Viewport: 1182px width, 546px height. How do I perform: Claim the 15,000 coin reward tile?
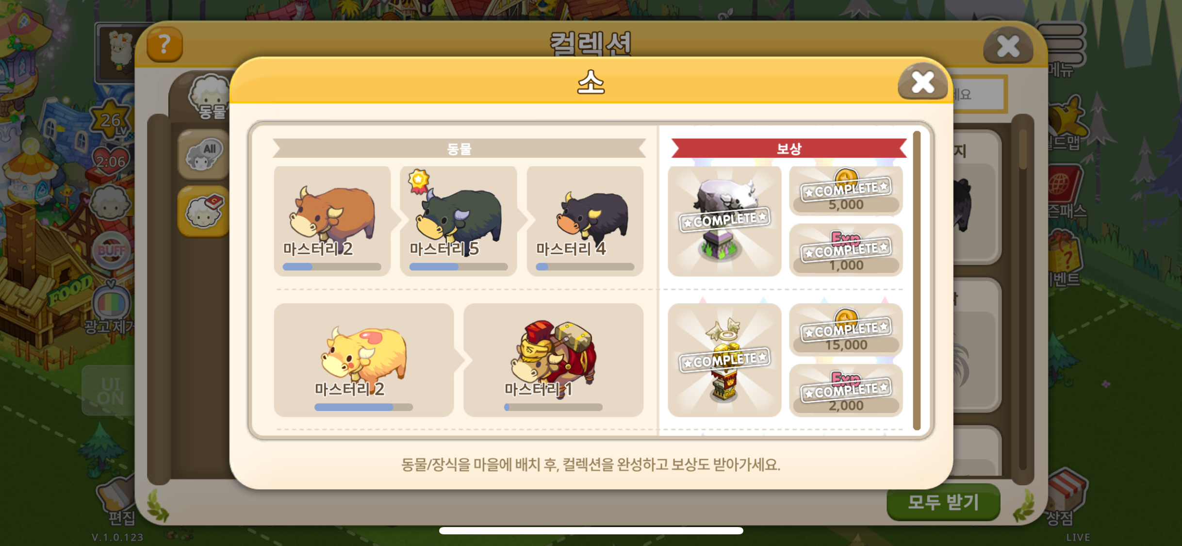tap(846, 331)
